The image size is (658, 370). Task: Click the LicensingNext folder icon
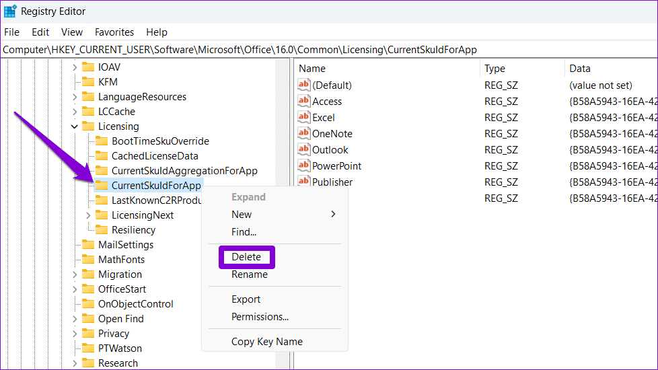coord(102,215)
